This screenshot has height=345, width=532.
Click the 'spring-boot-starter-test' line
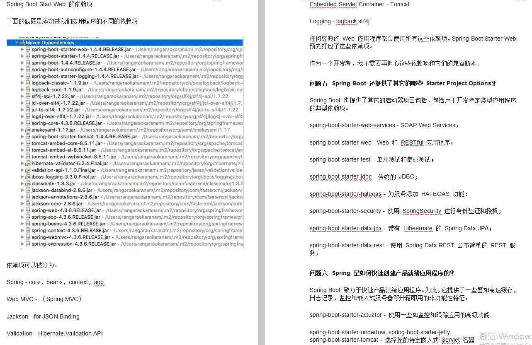(x=372, y=159)
